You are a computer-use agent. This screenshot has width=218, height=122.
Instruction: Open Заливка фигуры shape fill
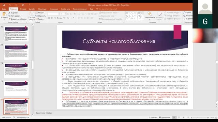pyautogui.click(x=172, y=13)
